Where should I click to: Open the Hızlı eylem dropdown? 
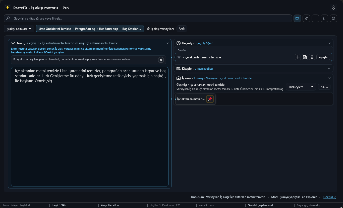(x=301, y=87)
